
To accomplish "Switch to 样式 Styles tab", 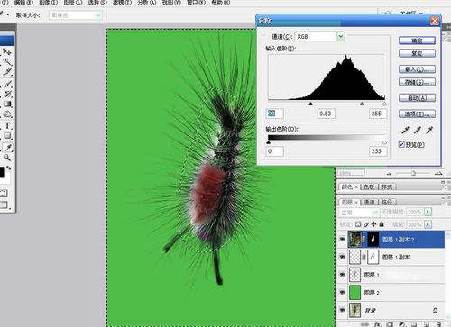I will tap(387, 186).
